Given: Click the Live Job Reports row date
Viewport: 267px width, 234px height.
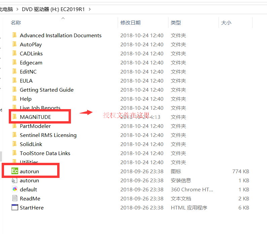Looking at the screenshot, I should pos(142,108).
